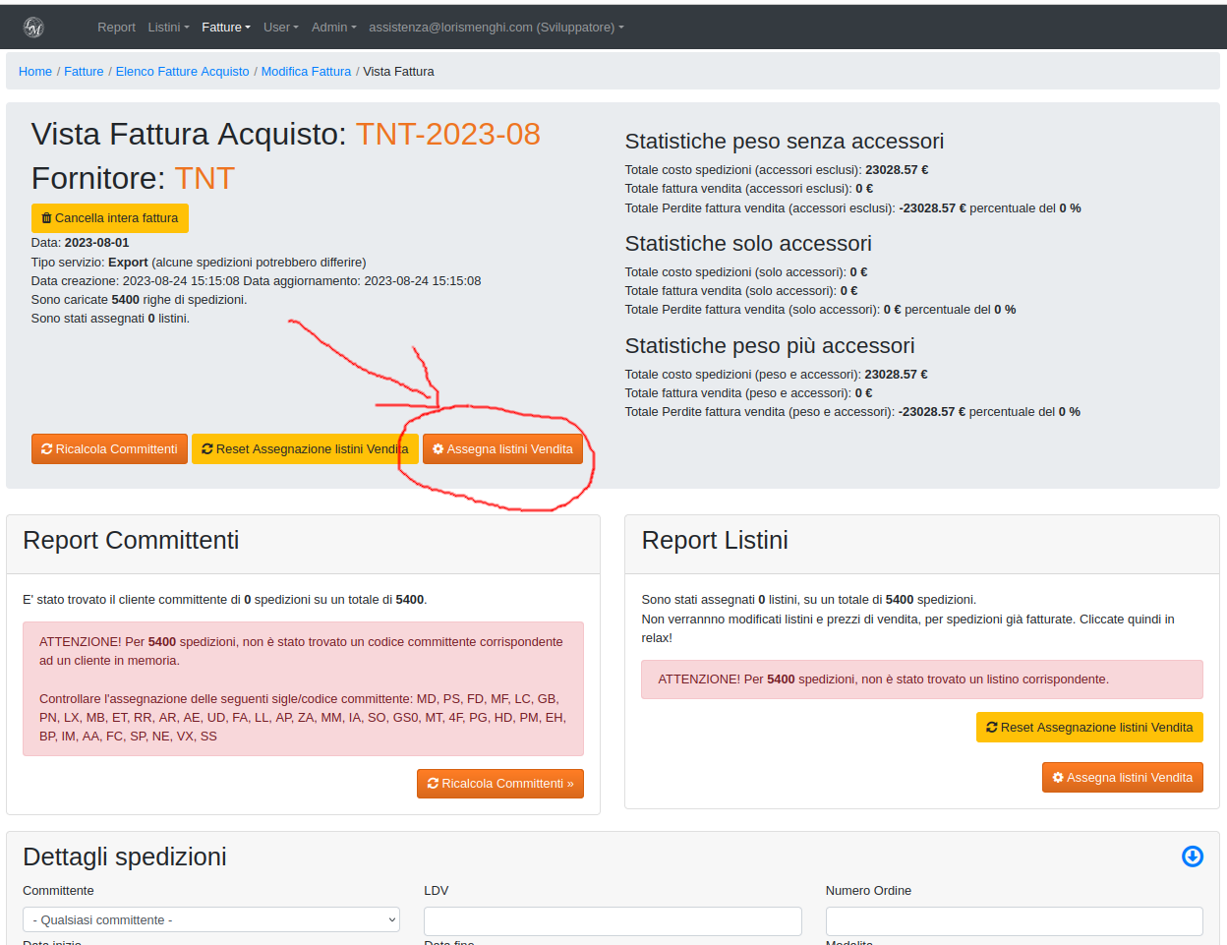Viewport: 1227px width, 945px height.
Task: Open the Fatture dropdown menu
Action: click(x=226, y=28)
